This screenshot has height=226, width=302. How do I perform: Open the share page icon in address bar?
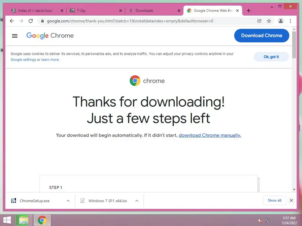260,21
